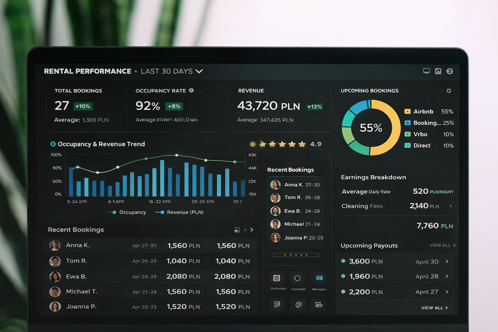
Task: Click the monitor display icon in header
Action: pyautogui.click(x=426, y=71)
